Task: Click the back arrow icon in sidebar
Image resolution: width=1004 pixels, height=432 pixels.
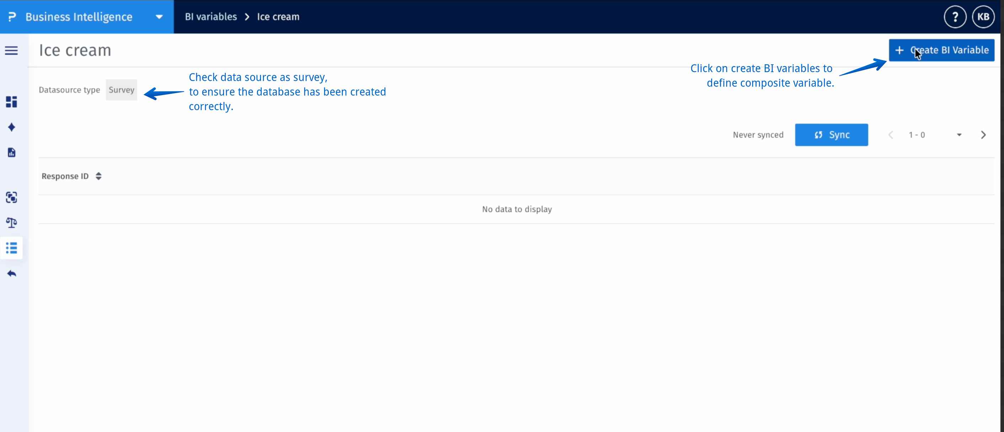Action: (11, 273)
